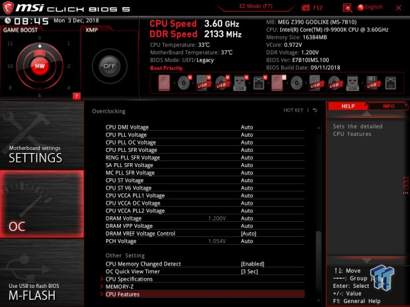This screenshot has height=307, width=410.
Task: Select the CPU VCCA PLL2 Voltage row
Action: 205,211
